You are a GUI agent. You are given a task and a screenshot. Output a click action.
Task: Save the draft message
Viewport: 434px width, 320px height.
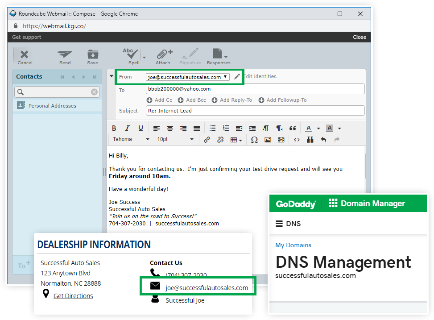tap(93, 57)
